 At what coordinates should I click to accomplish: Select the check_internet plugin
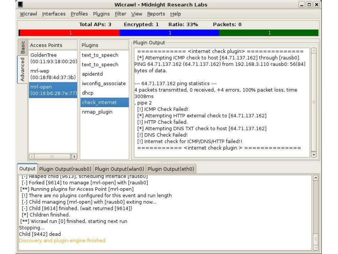point(105,103)
